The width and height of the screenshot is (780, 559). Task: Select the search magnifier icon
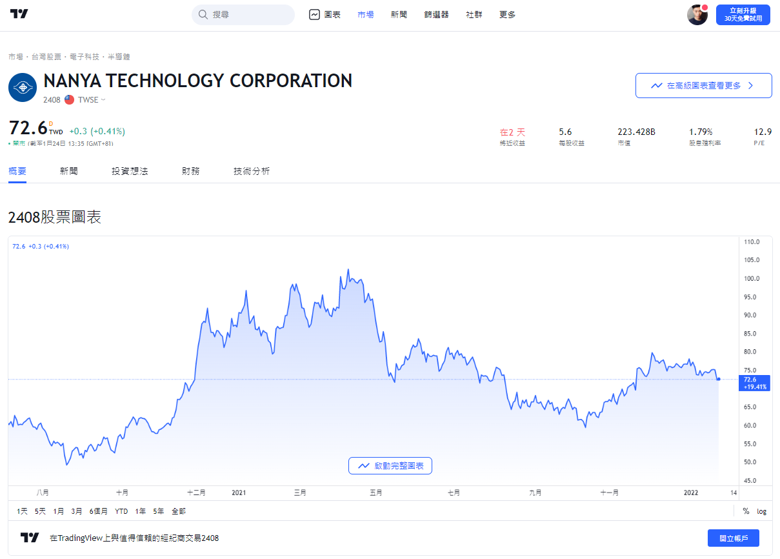[203, 14]
